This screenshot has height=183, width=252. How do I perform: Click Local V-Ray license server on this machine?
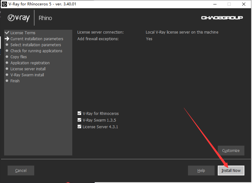182,32
